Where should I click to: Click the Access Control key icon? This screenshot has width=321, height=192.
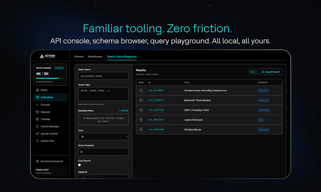pyautogui.click(x=37, y=133)
